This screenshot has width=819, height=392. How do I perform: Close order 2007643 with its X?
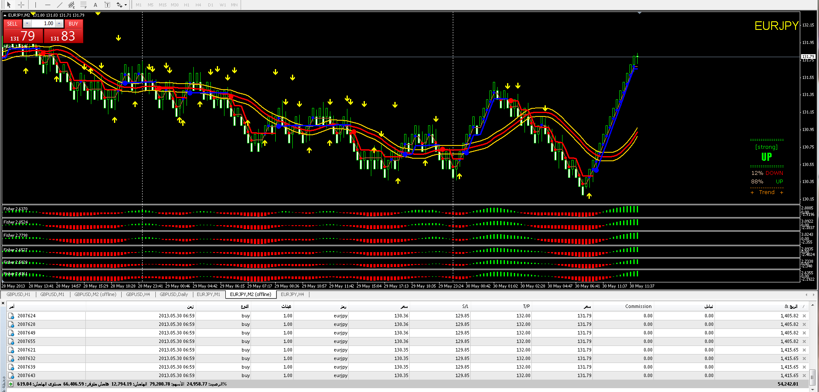tap(804, 376)
